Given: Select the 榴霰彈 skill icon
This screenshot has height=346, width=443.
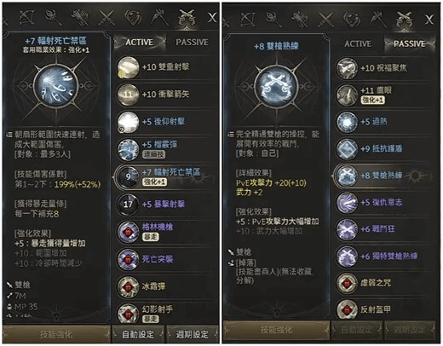Looking at the screenshot, I should [128, 149].
